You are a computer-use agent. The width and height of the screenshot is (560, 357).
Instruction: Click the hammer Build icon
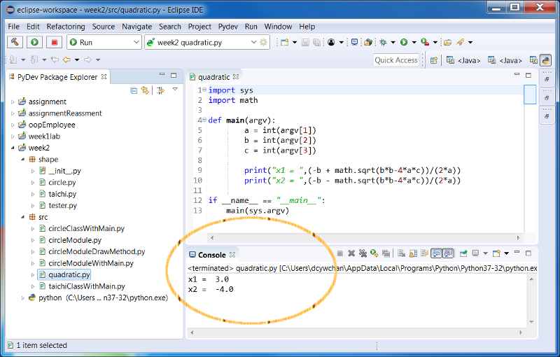(15, 42)
